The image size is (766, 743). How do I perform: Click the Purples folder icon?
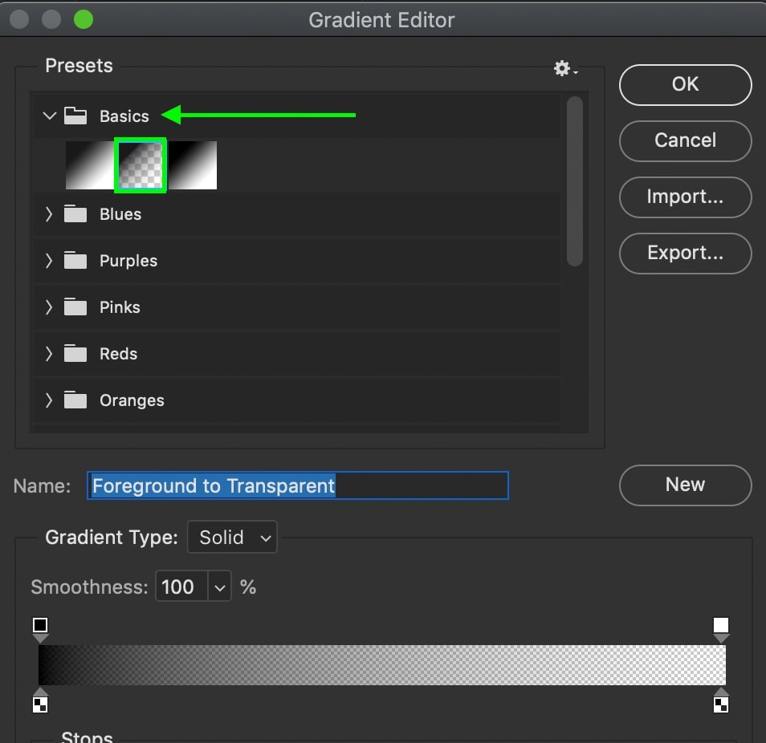pyautogui.click(x=75, y=260)
